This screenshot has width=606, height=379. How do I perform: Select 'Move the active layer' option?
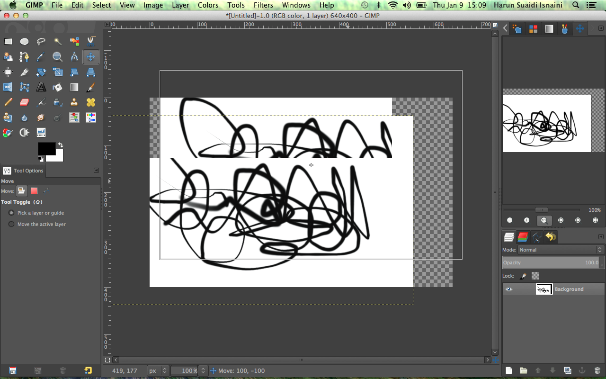click(11, 224)
